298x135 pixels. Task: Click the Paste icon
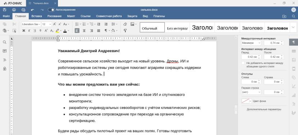pos(5,30)
